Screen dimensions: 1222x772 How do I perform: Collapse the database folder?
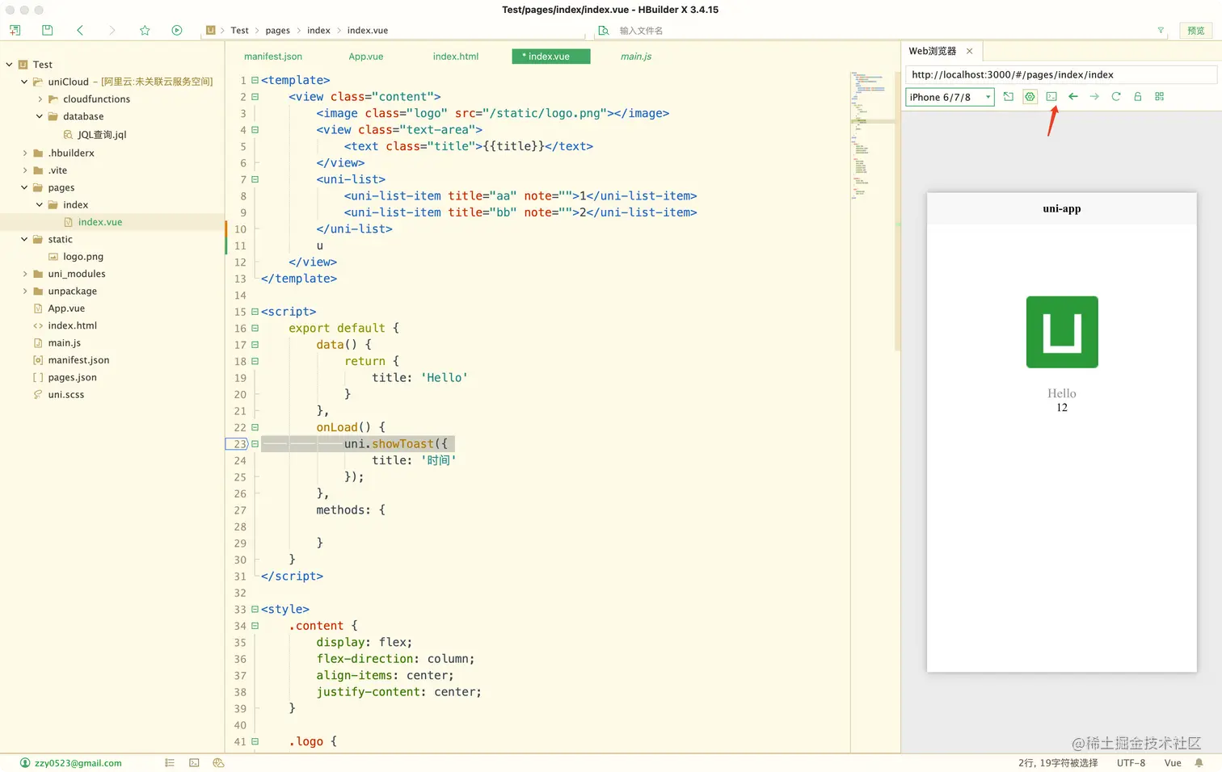[40, 116]
